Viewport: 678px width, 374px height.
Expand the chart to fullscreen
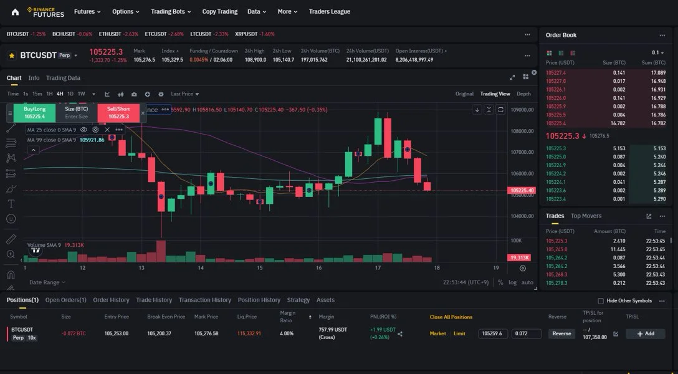point(512,77)
